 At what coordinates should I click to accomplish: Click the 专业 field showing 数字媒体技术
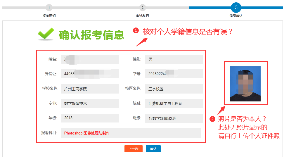click(90, 103)
